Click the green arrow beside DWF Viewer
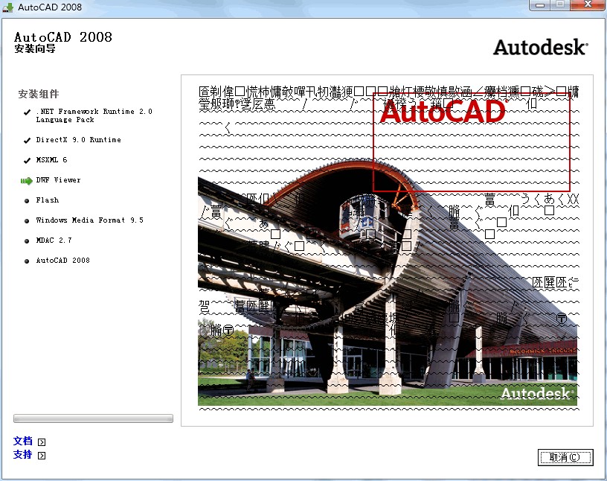Image resolution: width=607 pixels, height=481 pixels. point(27,180)
